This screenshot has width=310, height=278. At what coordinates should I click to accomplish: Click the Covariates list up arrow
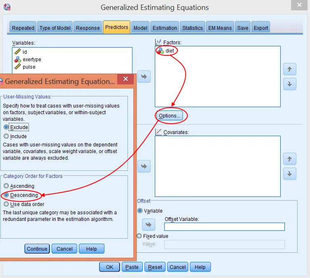[289, 158]
